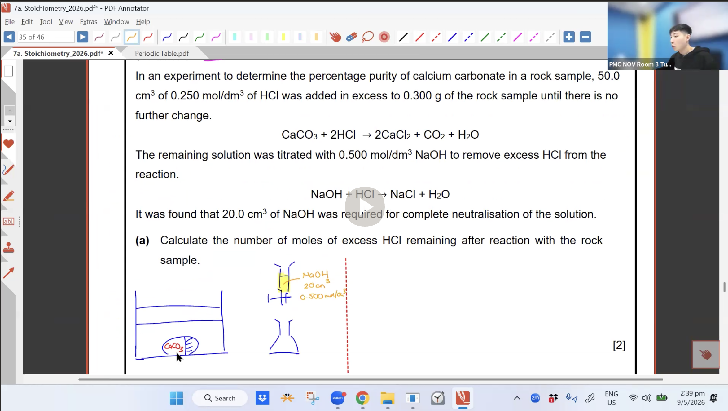Select the solid red line tool
Screen dimensions: 728x411
[x=420, y=37]
